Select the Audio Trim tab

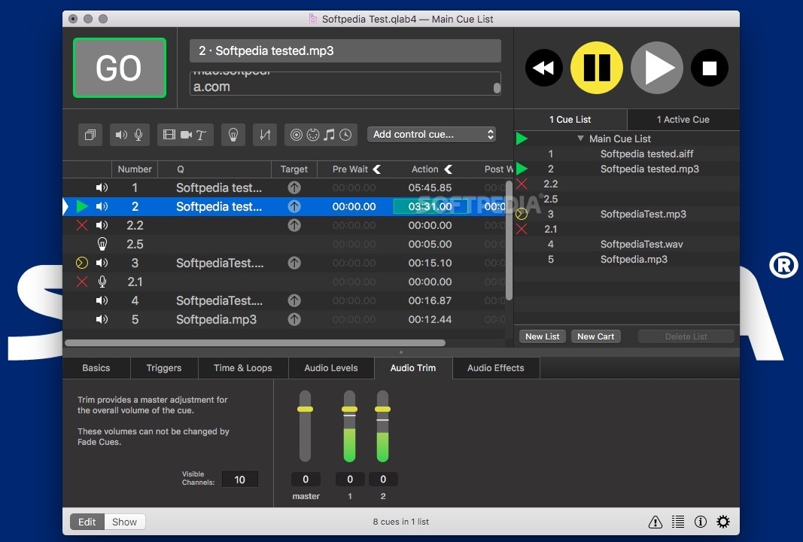(x=413, y=368)
